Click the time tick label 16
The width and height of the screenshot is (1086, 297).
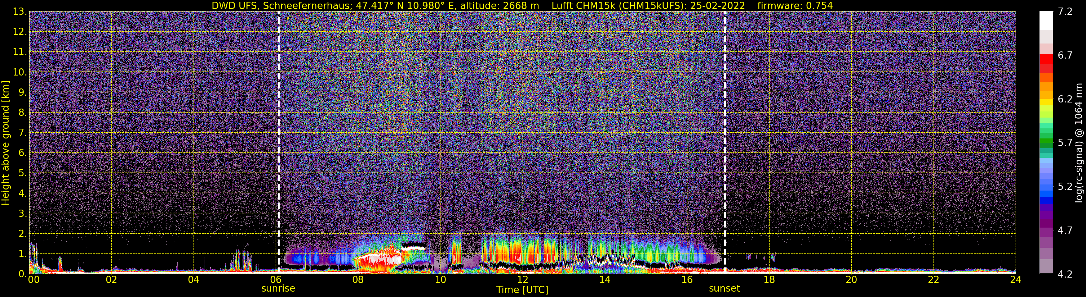click(687, 280)
